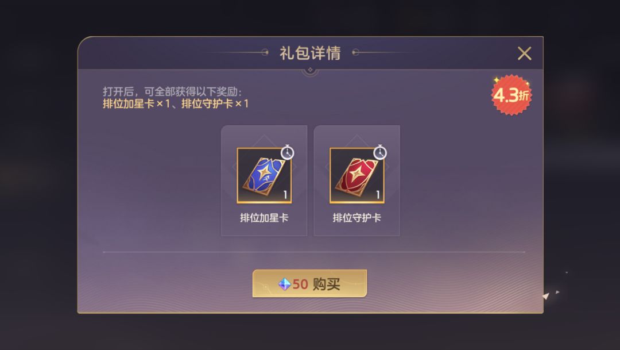The height and width of the screenshot is (350, 620).
Task: Click the 礼包详情 title text
Action: (x=310, y=53)
